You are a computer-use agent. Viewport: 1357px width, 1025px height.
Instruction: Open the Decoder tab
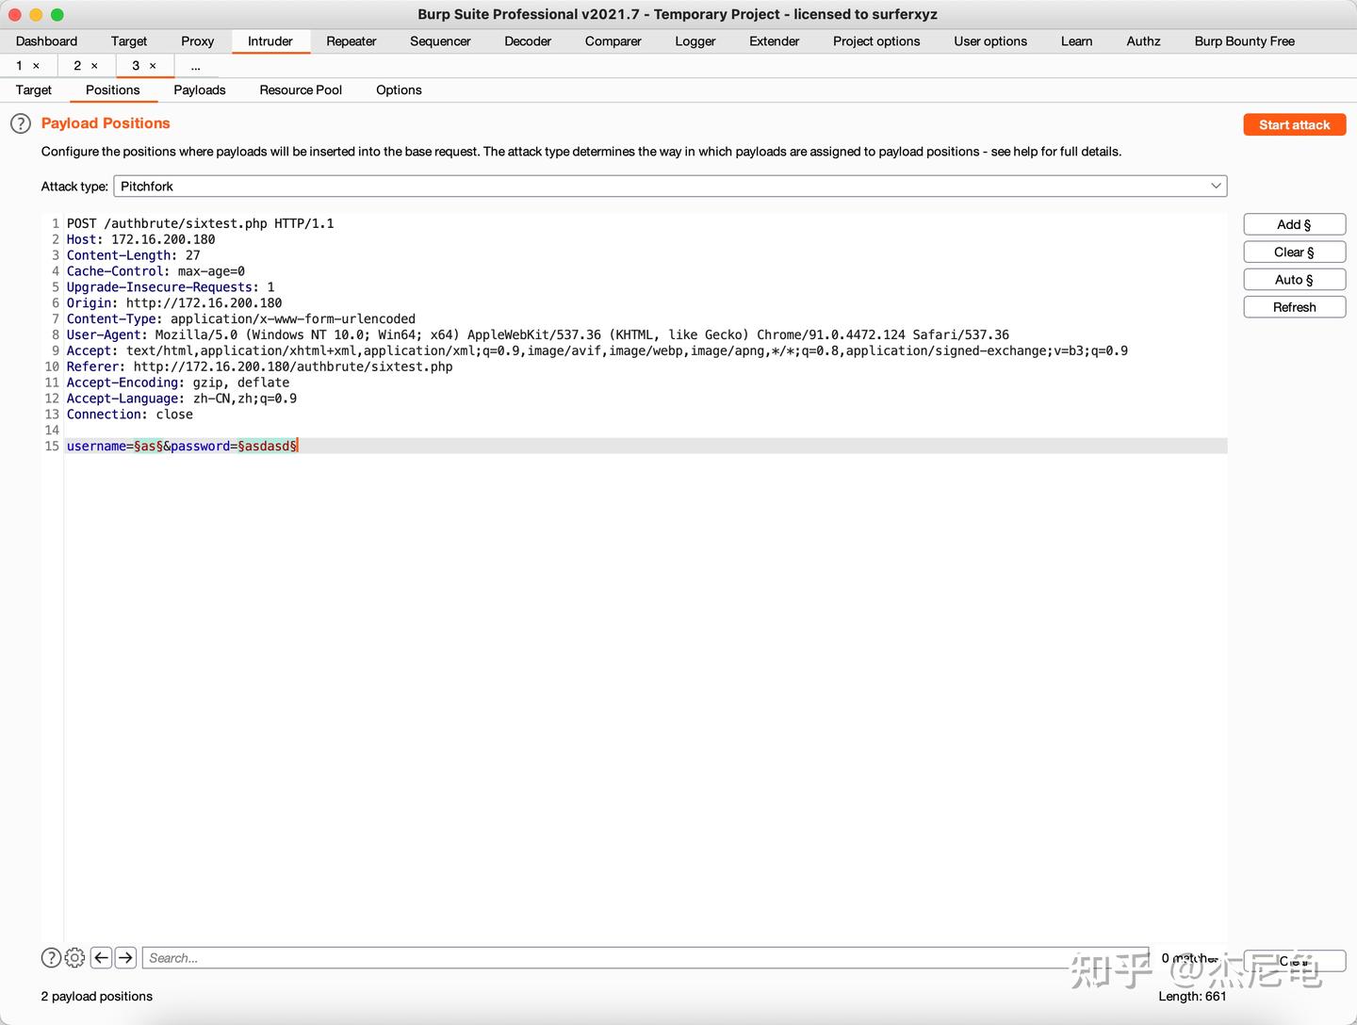click(528, 41)
